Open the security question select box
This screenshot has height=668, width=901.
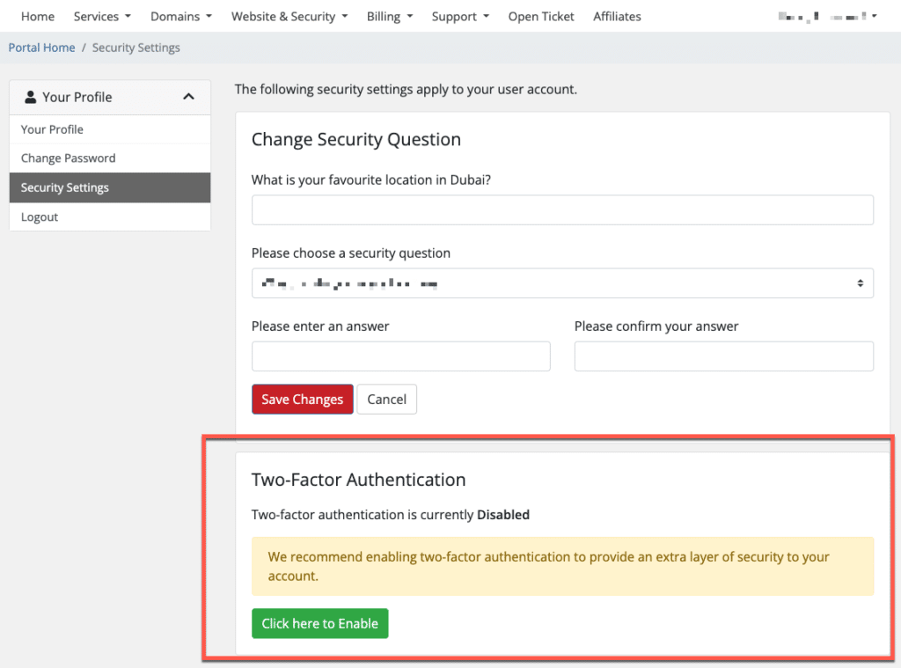coord(562,283)
